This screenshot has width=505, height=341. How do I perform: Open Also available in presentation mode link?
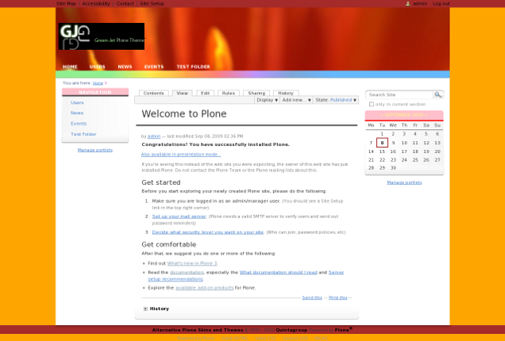[181, 155]
